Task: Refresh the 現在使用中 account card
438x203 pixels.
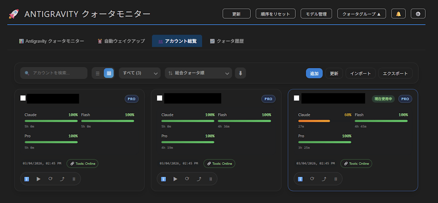Action: coord(312,179)
